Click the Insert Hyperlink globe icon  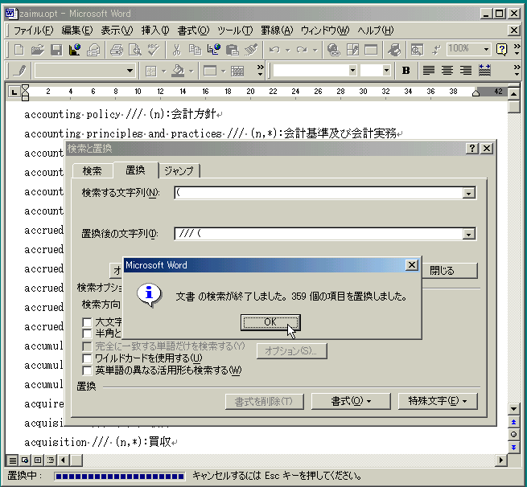tap(333, 50)
